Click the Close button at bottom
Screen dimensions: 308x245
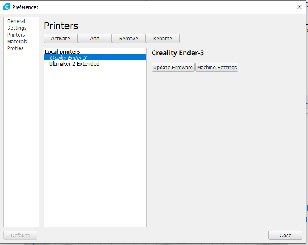285,235
